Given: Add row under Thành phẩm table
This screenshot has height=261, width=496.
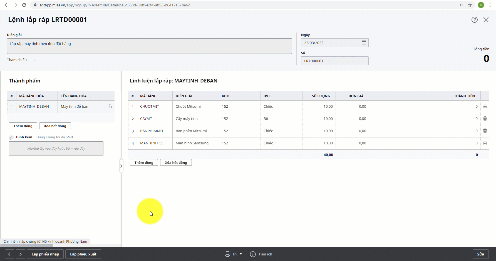Looking at the screenshot, I should coord(23,126).
